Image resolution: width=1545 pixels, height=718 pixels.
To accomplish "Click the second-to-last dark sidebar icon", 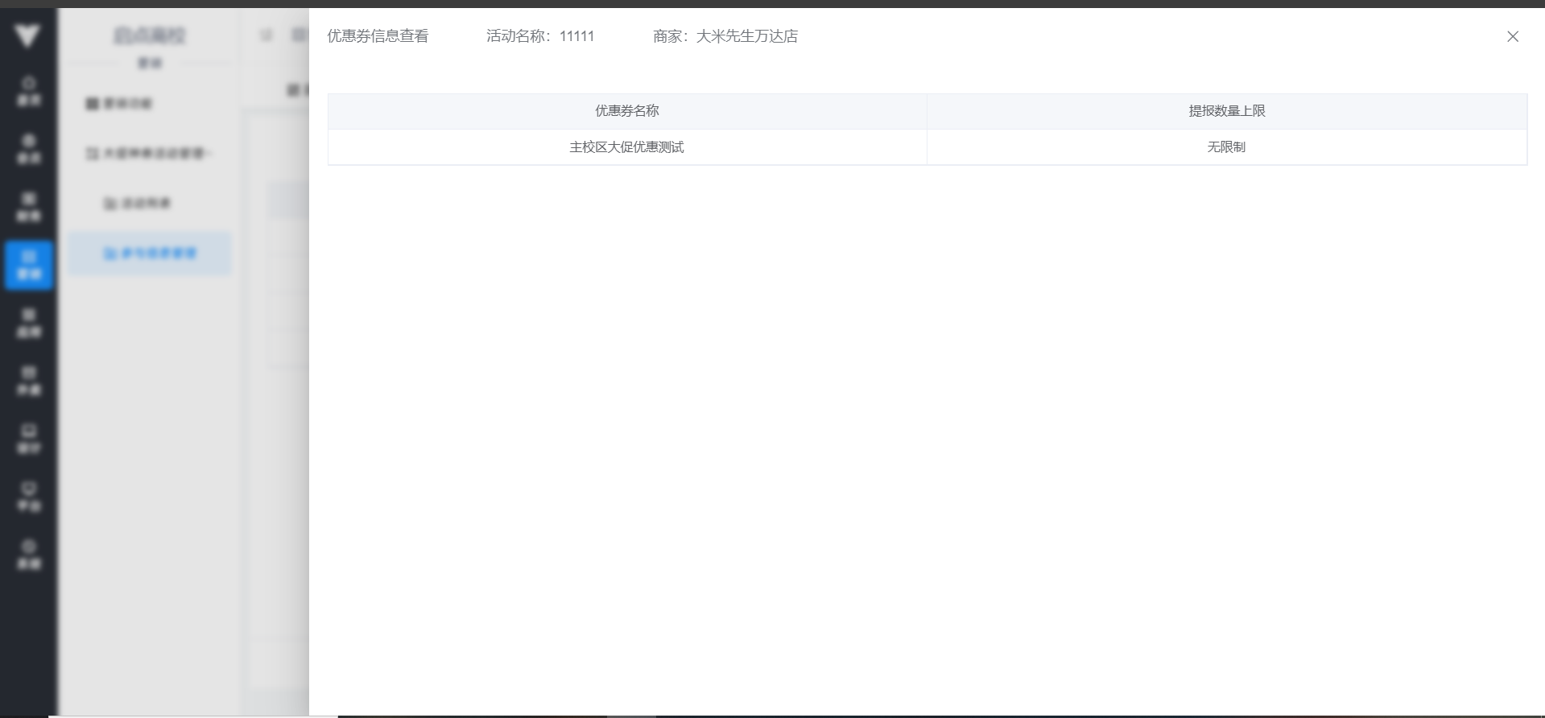I will (29, 497).
